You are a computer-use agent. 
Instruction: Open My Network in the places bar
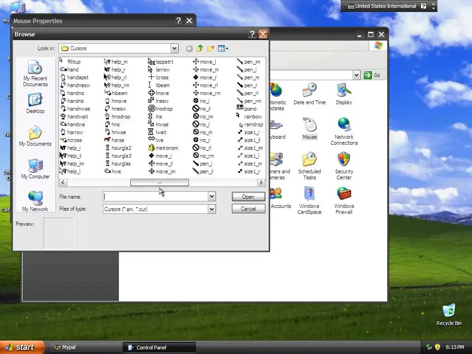click(35, 201)
